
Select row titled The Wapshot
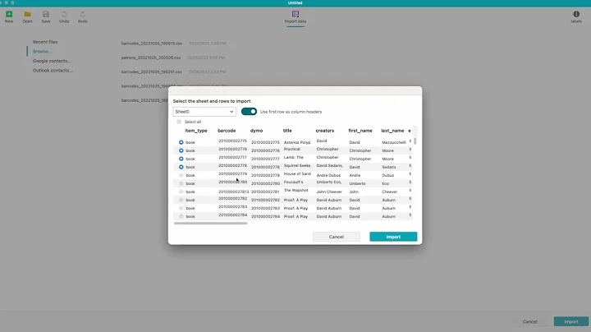pos(181,191)
